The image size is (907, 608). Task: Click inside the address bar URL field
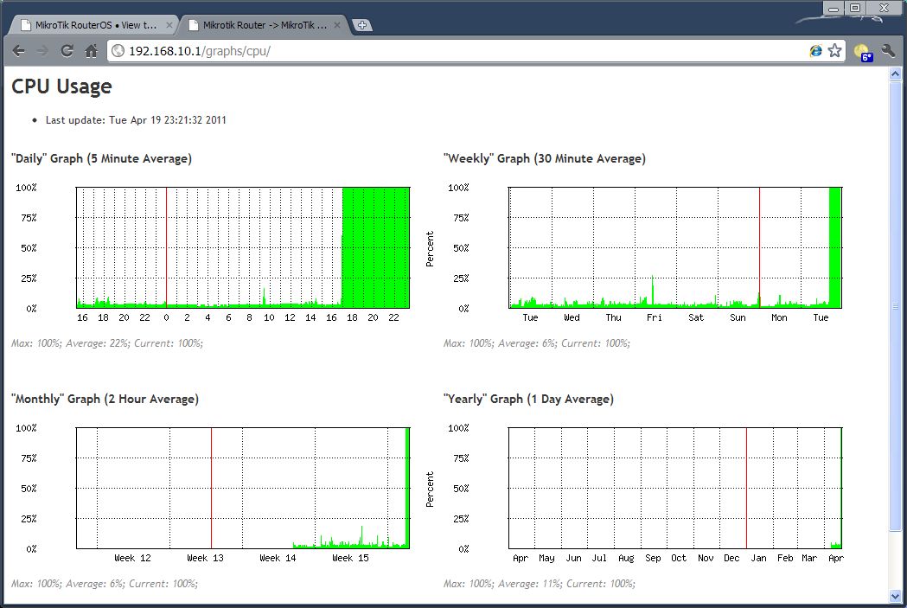coord(346,51)
